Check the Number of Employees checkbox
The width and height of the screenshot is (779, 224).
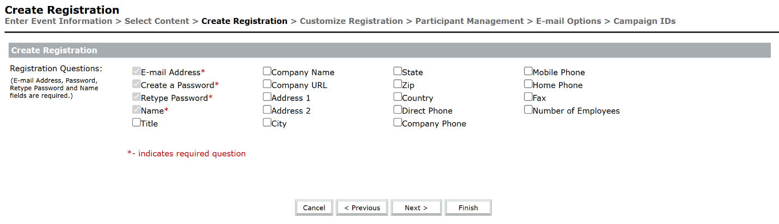coord(529,110)
